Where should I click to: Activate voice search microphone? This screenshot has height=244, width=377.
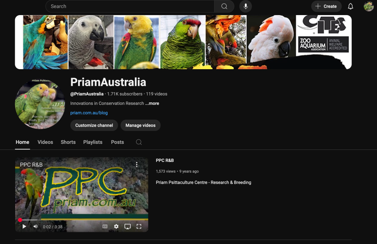point(245,6)
